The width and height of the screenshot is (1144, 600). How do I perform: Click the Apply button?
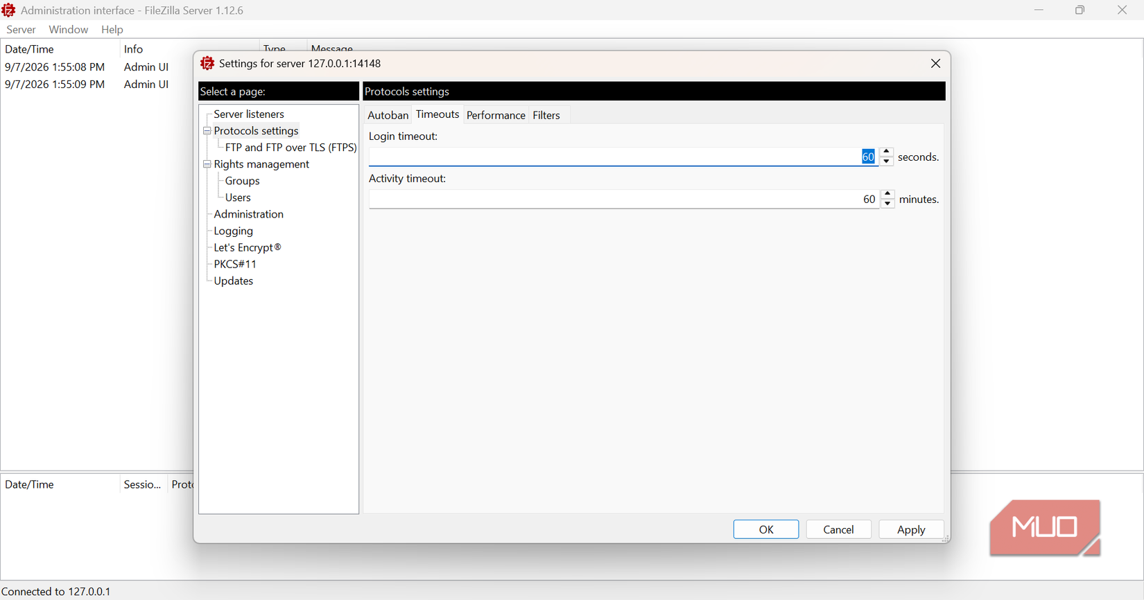point(911,529)
